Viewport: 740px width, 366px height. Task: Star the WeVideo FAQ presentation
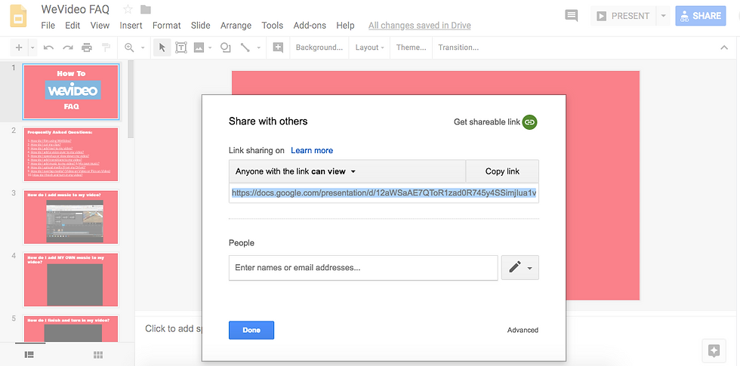(x=128, y=9)
